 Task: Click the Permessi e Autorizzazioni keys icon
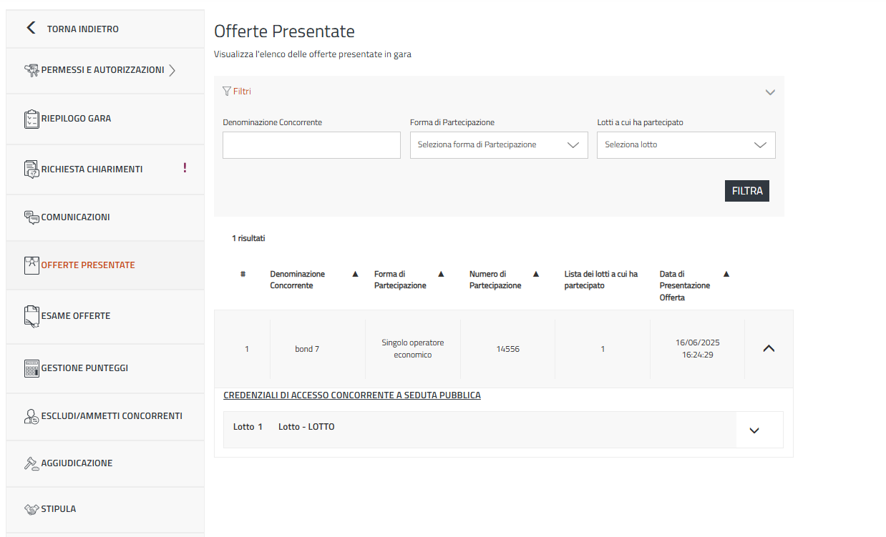pyautogui.click(x=31, y=70)
